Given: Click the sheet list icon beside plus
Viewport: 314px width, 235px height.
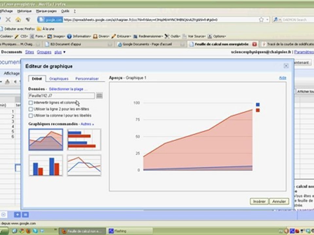Looking at the screenshot, I should click(26, 215).
